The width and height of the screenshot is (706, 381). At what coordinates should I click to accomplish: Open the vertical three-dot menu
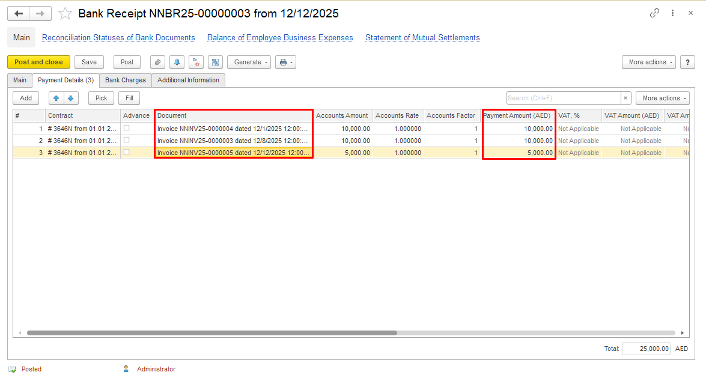(673, 13)
